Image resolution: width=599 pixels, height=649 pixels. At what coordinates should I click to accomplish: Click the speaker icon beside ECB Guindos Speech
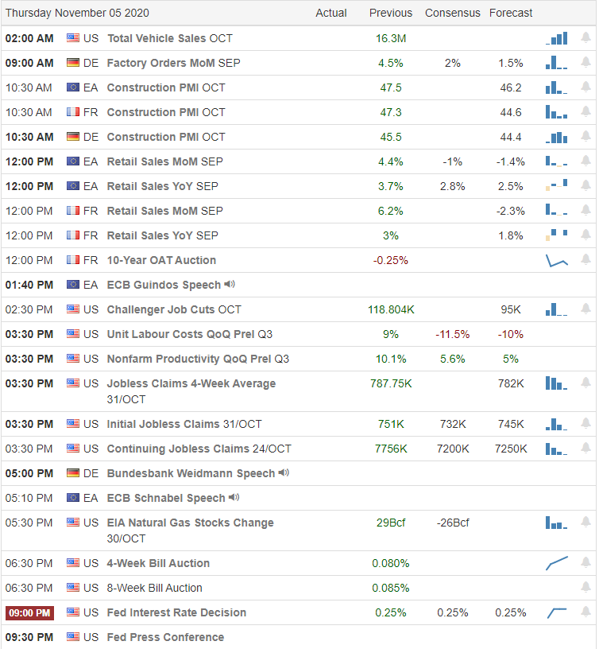[230, 285]
